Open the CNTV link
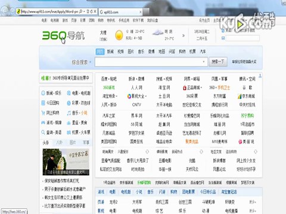The image size is (286, 214). click(x=136, y=105)
